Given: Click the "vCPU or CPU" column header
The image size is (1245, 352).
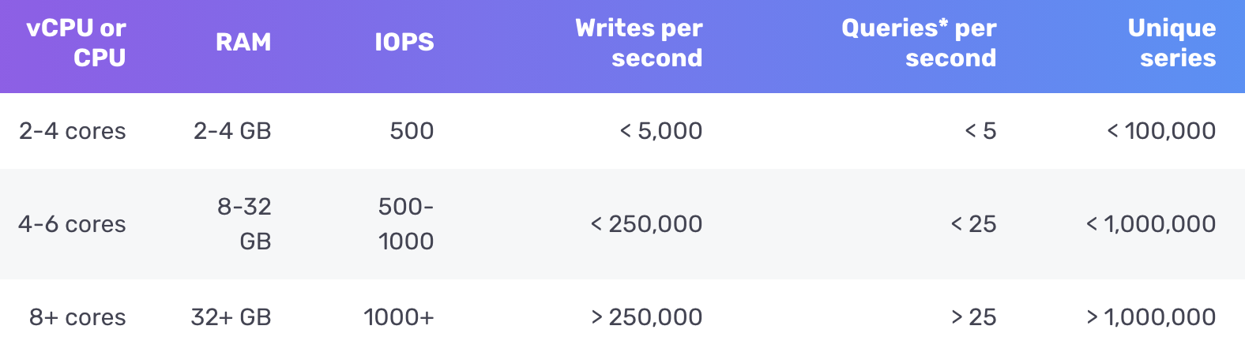Looking at the screenshot, I should 76,43.
